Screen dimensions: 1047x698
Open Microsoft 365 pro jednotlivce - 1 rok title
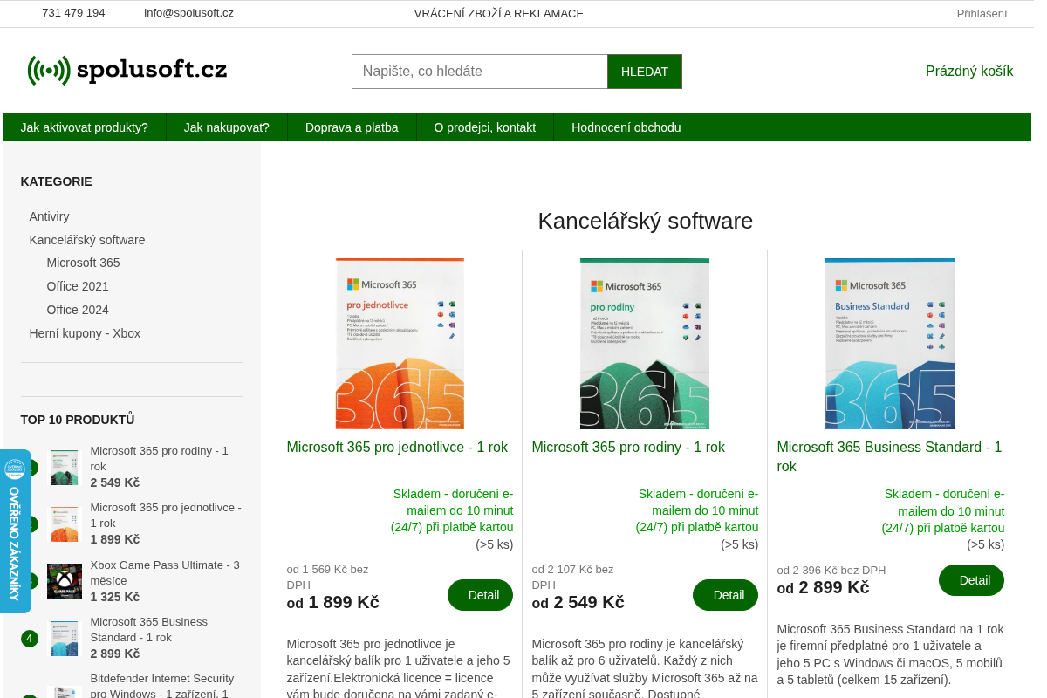[397, 447]
